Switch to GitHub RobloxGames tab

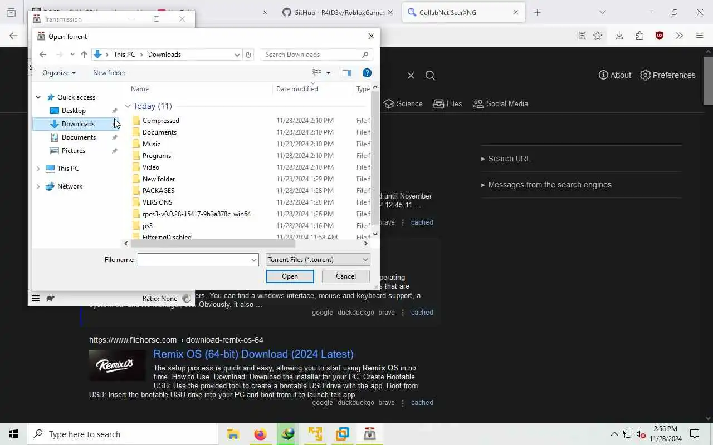click(338, 12)
